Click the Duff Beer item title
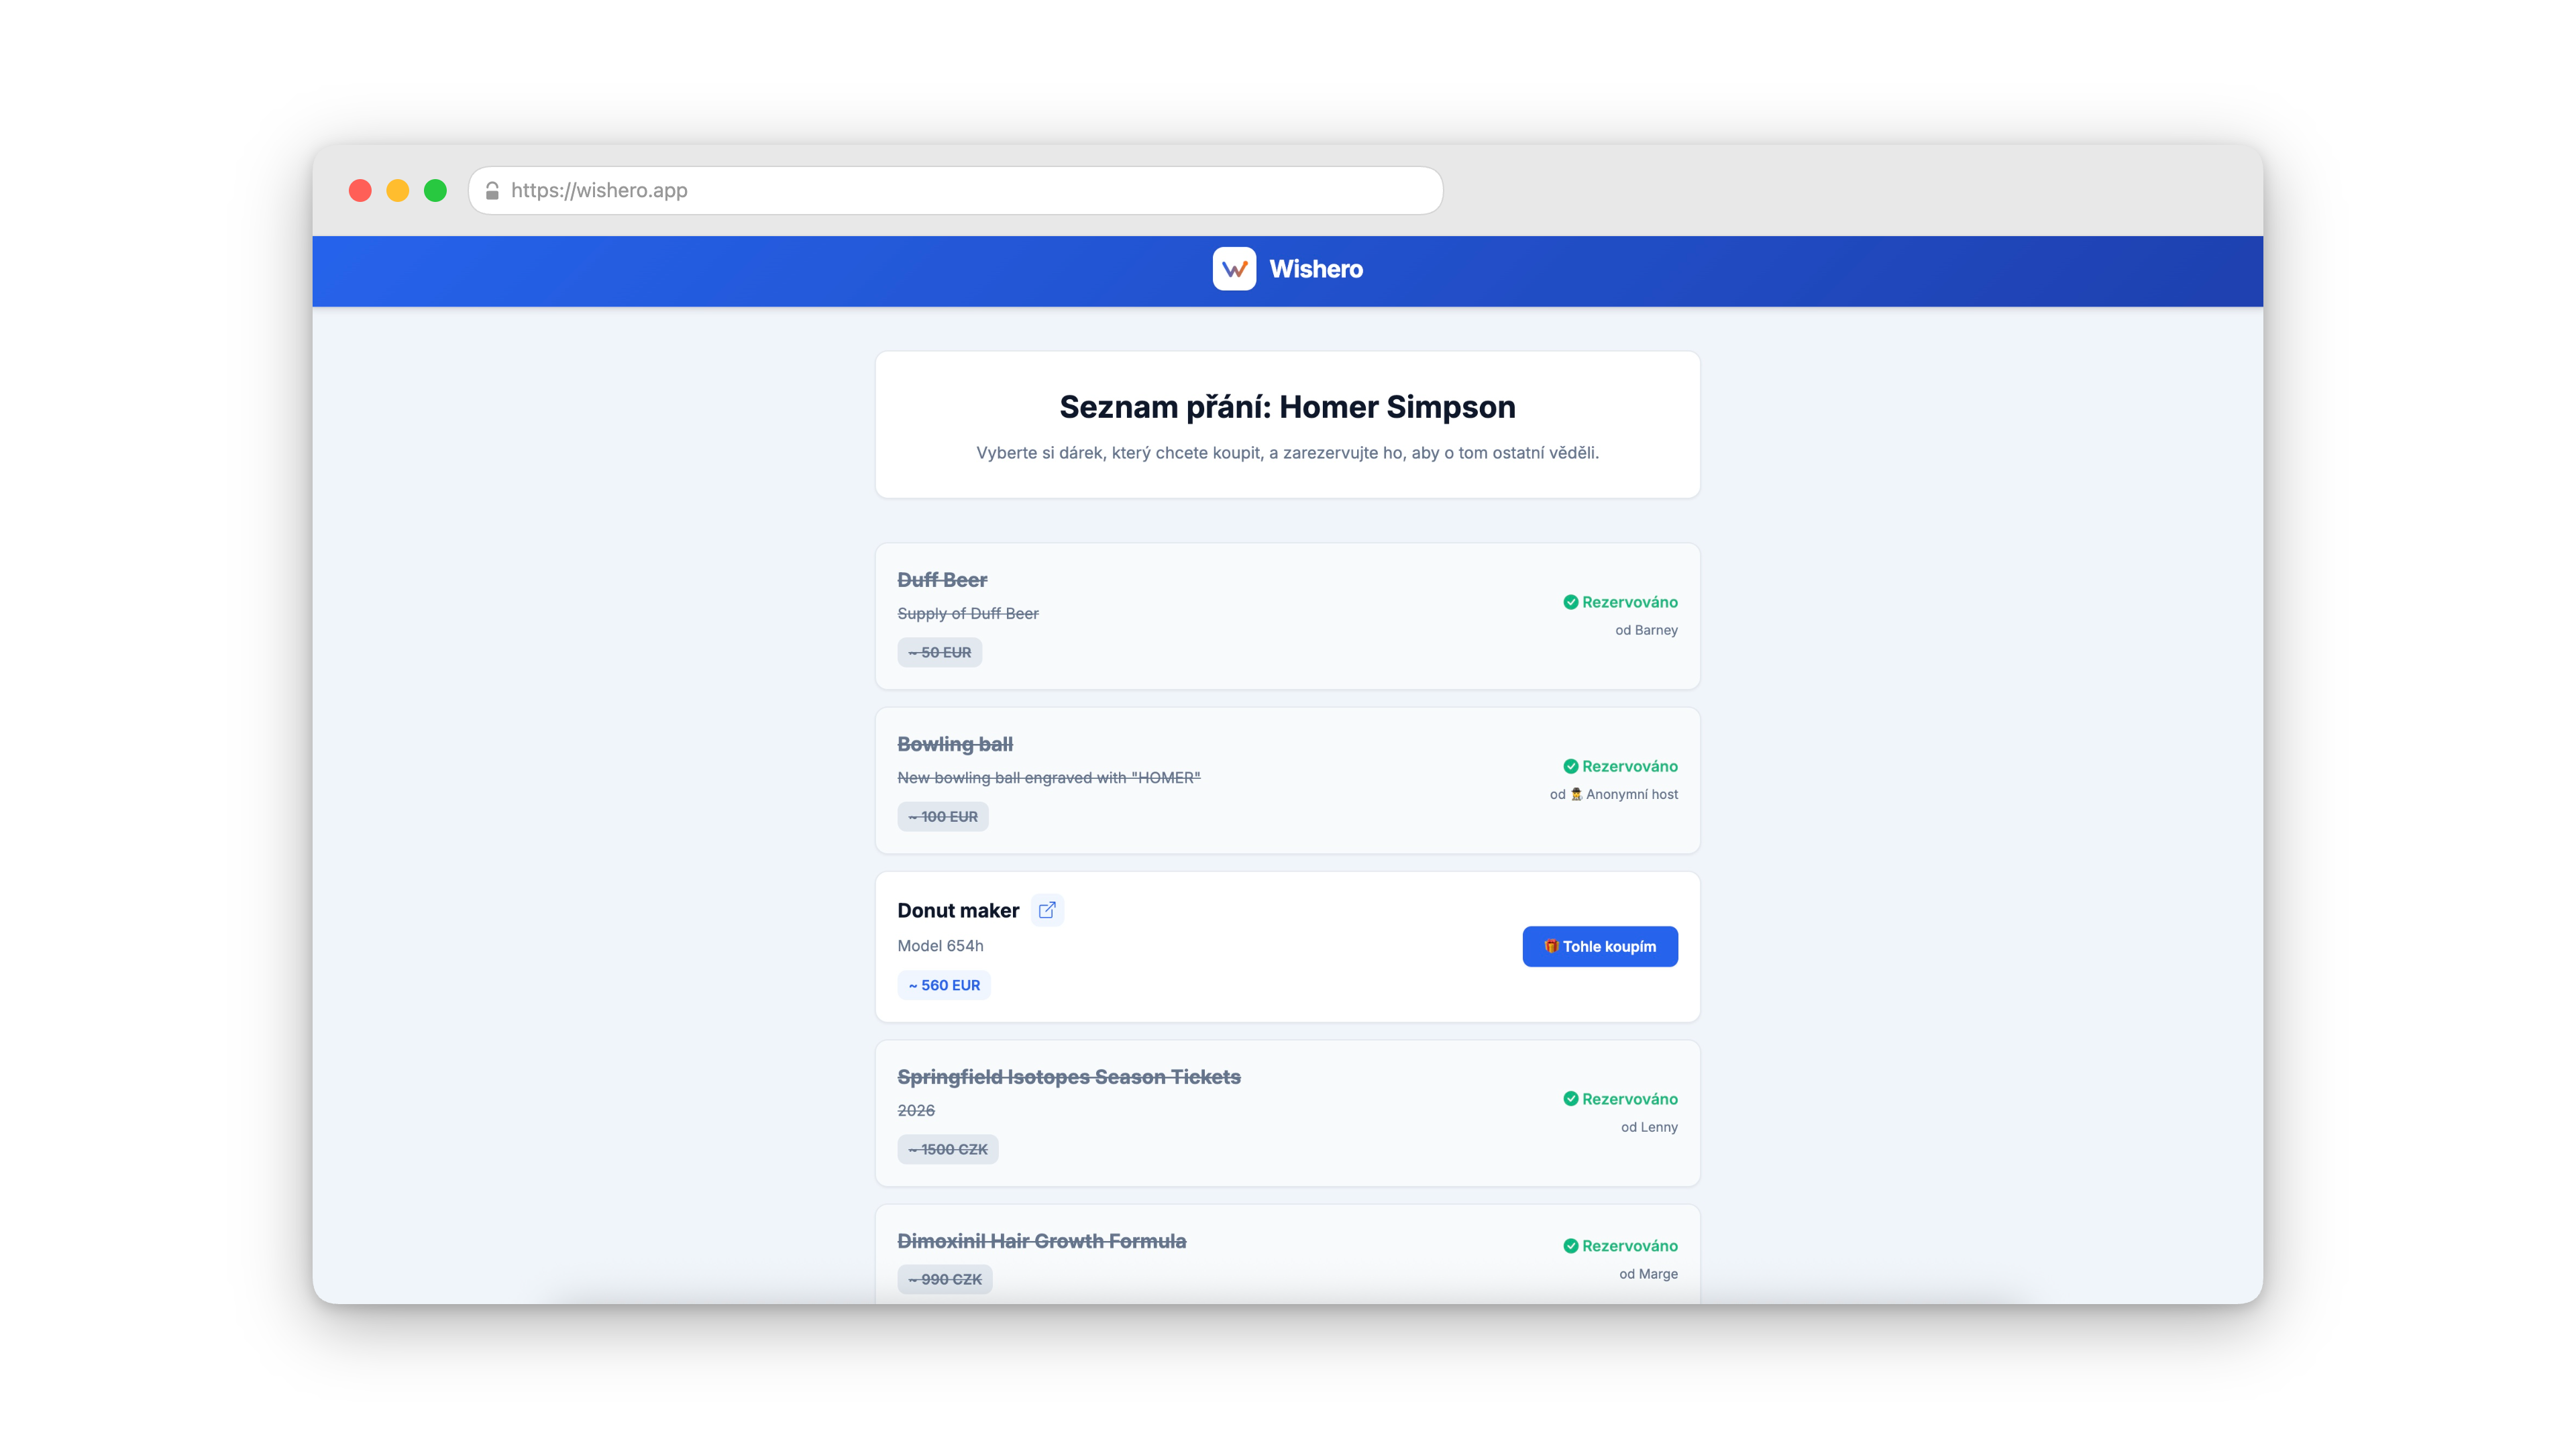The width and height of the screenshot is (2576, 1449). pyautogui.click(x=942, y=580)
